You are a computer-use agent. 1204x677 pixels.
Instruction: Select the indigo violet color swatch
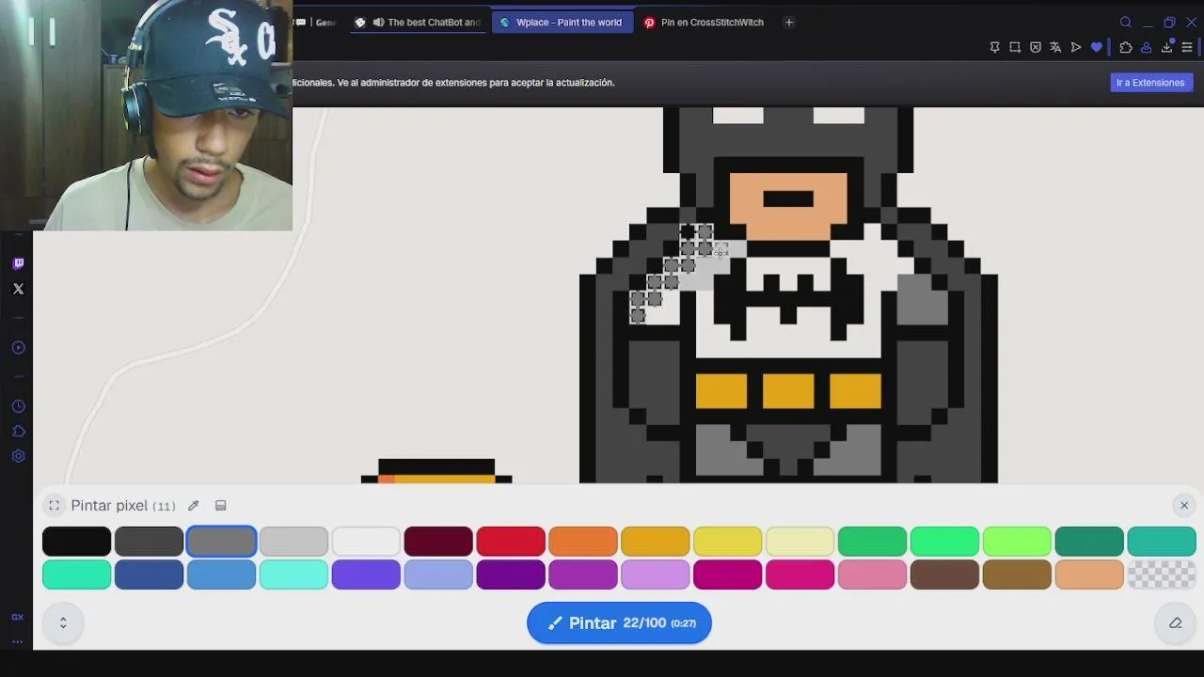[x=366, y=575]
